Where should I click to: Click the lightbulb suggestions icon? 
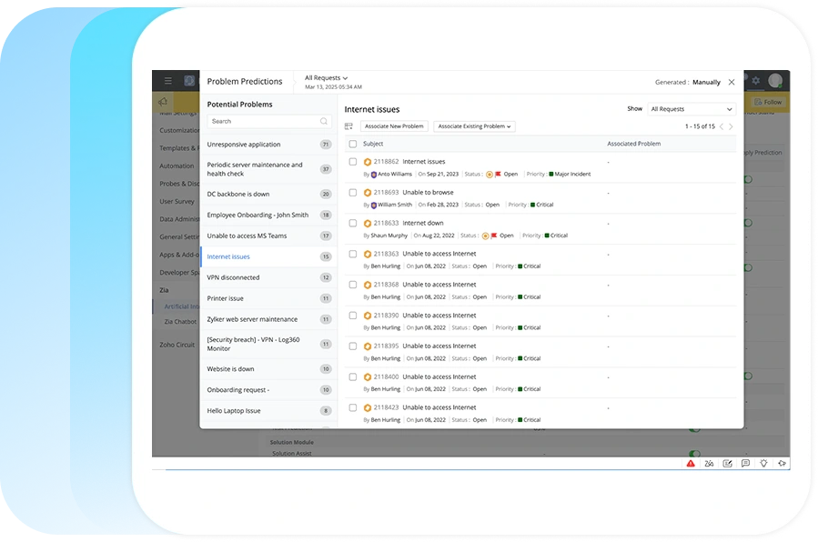coord(763,463)
